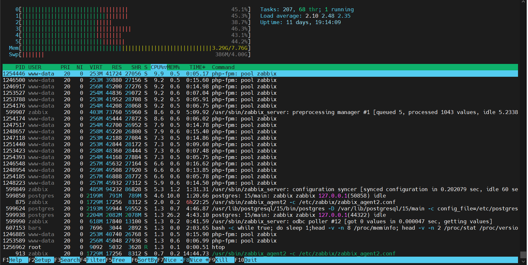Click the Swp usage meter bar
528x265 pixels.
point(130,54)
